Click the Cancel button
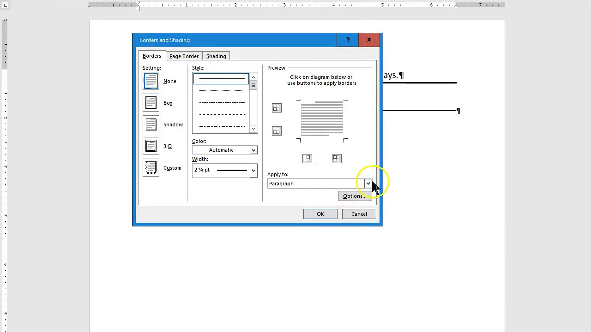 359,214
